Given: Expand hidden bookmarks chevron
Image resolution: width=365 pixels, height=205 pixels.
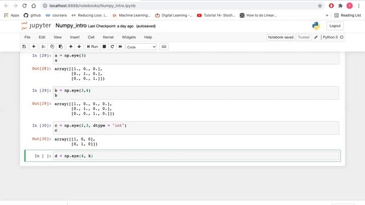Looking at the screenshot, I should 327,15.
